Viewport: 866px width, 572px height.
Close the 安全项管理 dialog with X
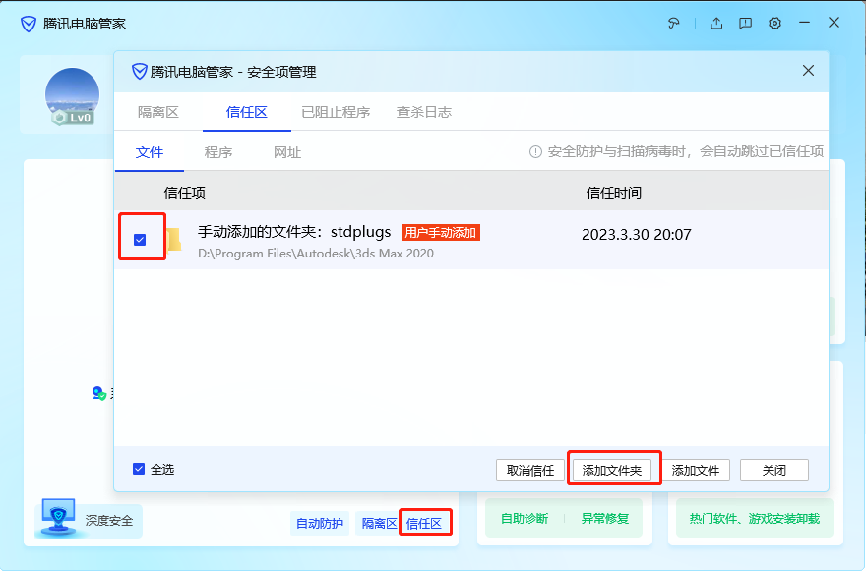808,71
